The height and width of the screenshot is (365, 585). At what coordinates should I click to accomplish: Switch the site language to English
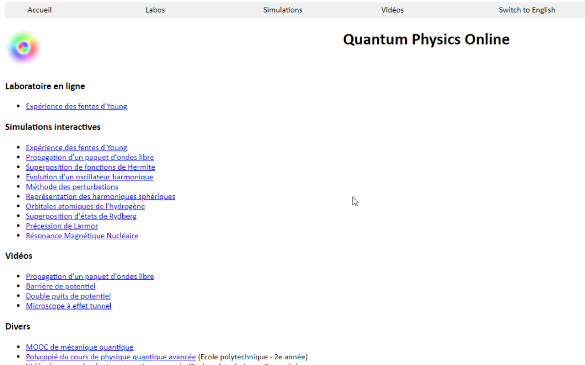pyautogui.click(x=527, y=10)
